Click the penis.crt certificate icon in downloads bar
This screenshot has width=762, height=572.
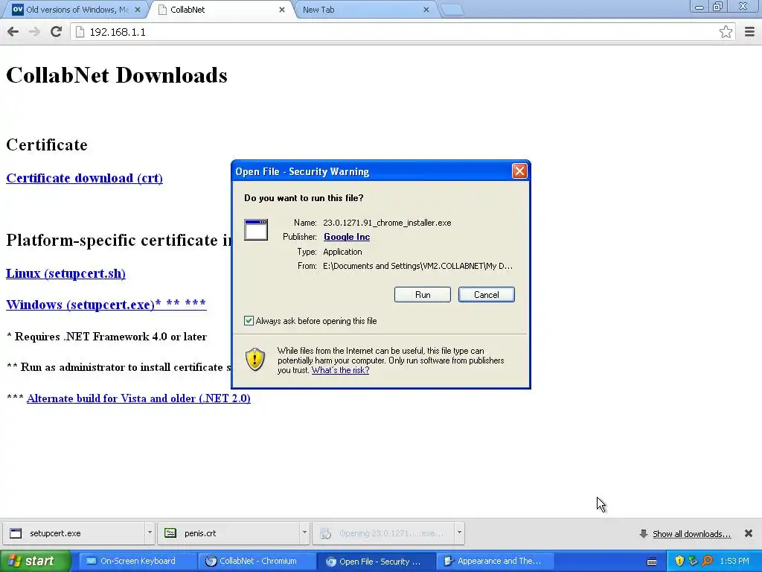170,533
